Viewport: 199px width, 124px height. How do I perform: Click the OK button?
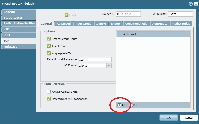(x=169, y=118)
